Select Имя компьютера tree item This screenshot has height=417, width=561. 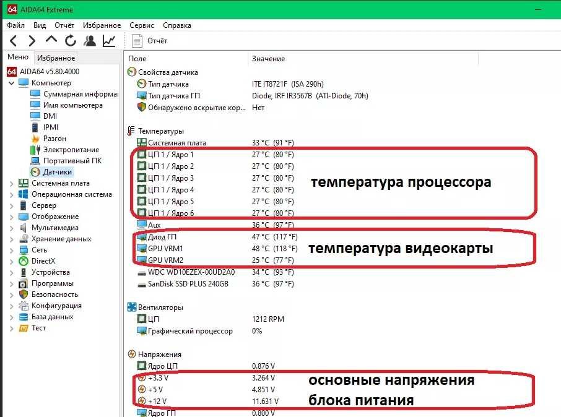point(73,105)
